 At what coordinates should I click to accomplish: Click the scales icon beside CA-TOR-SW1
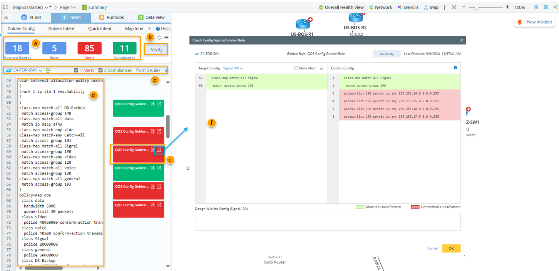(x=48, y=70)
